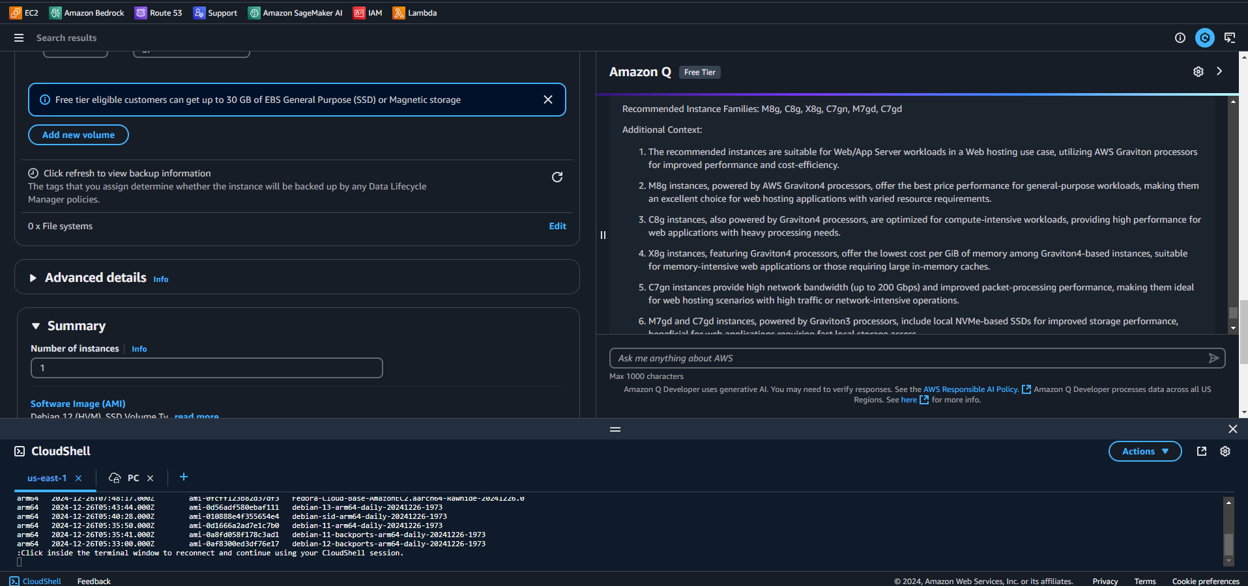Open the Route 53 shortcut
Image resolution: width=1248 pixels, height=586 pixels.
point(158,13)
